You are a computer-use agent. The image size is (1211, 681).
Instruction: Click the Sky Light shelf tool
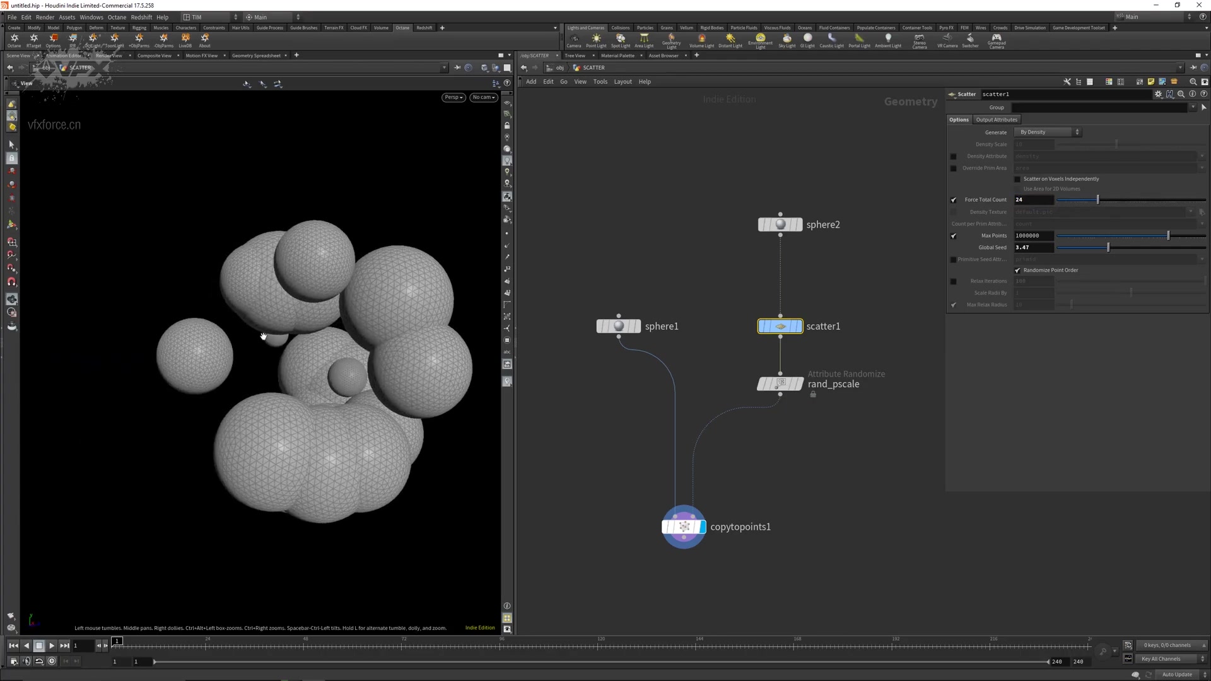click(787, 40)
